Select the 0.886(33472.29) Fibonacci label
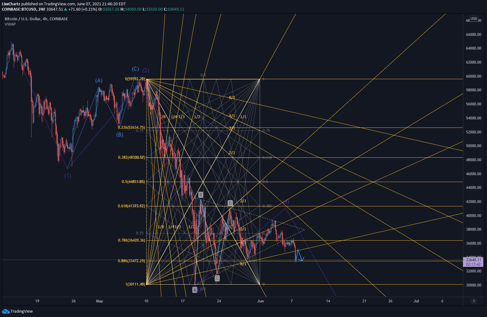This screenshot has height=317, width=487. pos(131,261)
